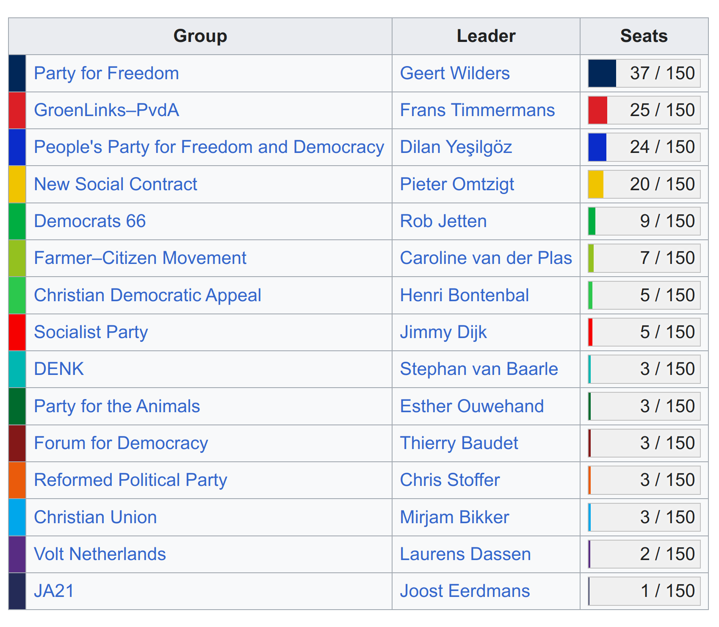Open Volt Netherlands party link
The image size is (719, 627).
[100, 554]
